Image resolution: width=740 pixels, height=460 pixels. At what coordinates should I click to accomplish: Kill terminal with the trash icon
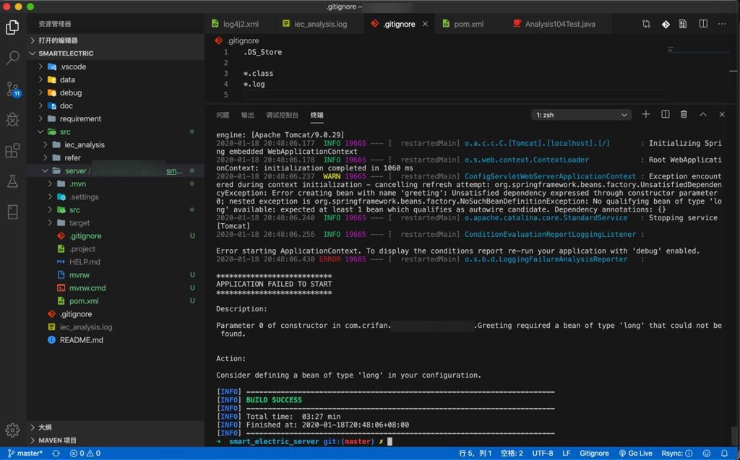click(684, 115)
